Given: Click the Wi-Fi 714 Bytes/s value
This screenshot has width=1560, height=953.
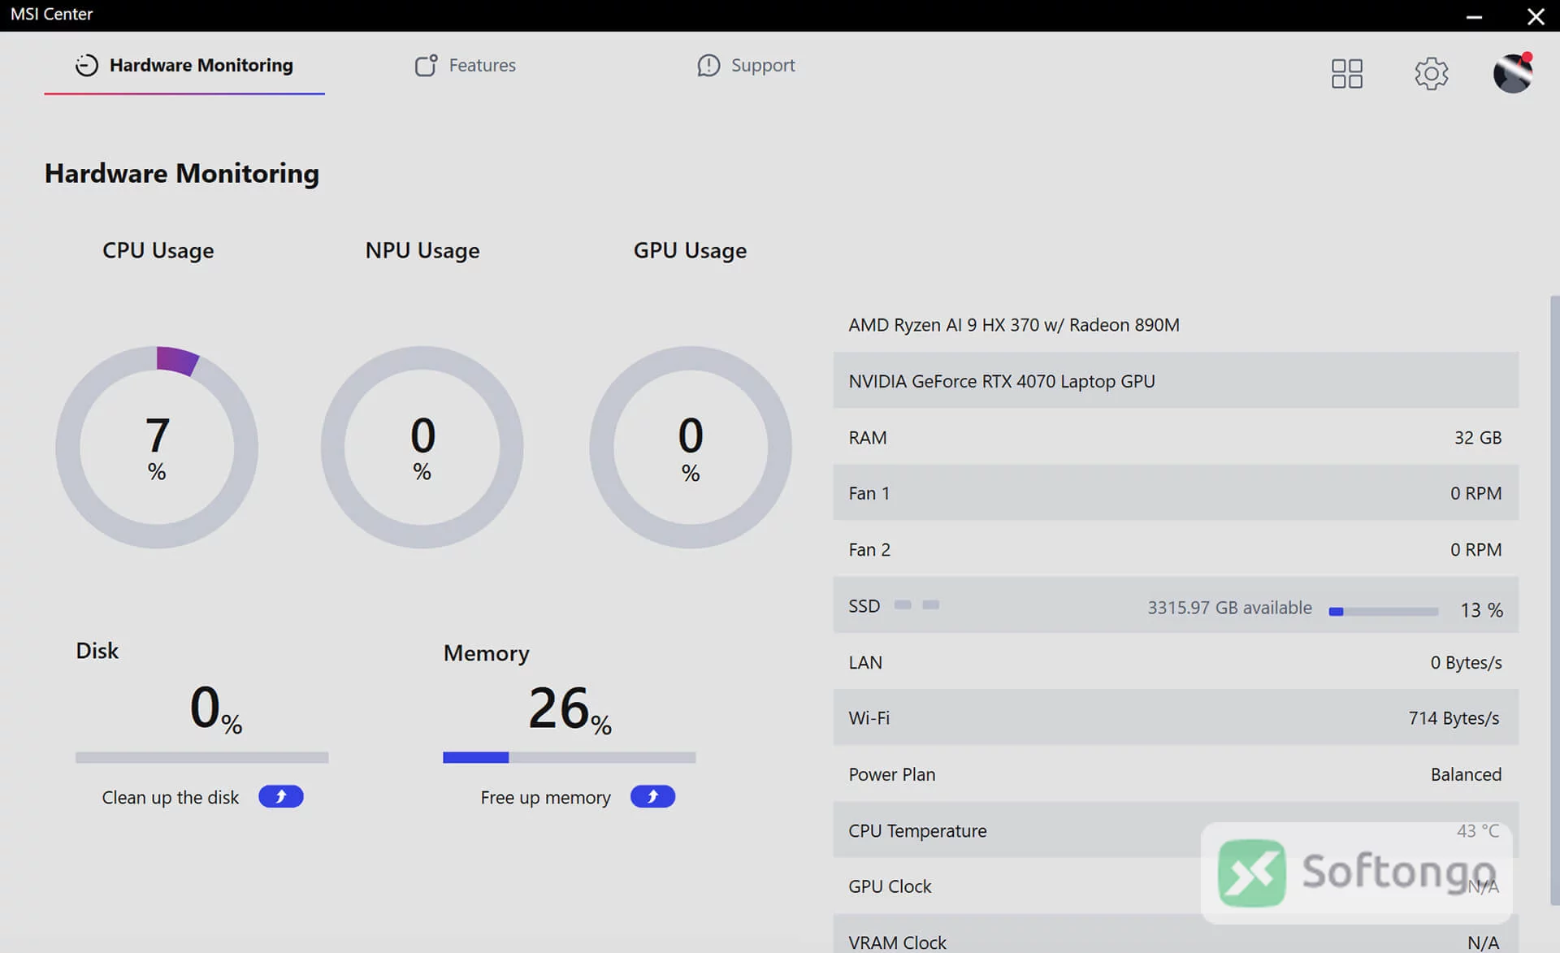Looking at the screenshot, I should point(1454,718).
